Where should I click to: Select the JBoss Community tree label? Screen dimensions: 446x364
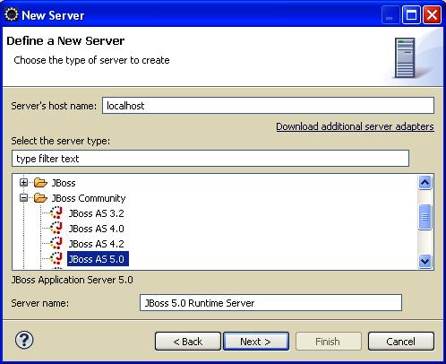coord(89,198)
